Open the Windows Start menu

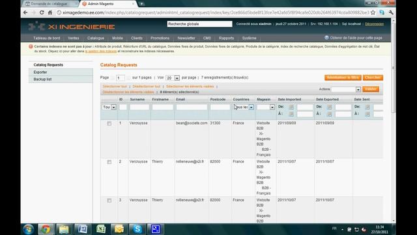[x=29, y=229]
